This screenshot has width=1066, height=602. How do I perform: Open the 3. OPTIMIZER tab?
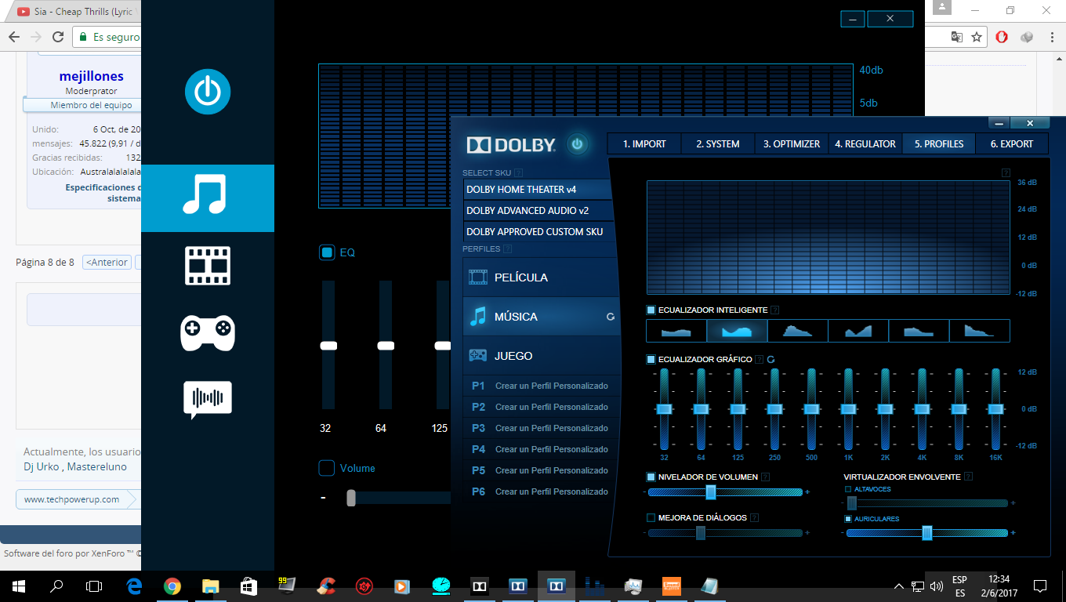pos(792,144)
